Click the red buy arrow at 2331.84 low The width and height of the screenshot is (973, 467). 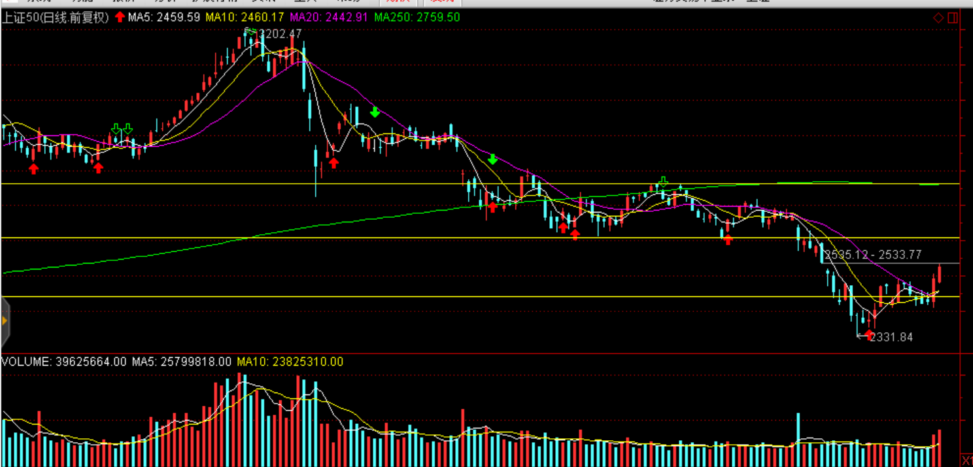click(x=868, y=335)
